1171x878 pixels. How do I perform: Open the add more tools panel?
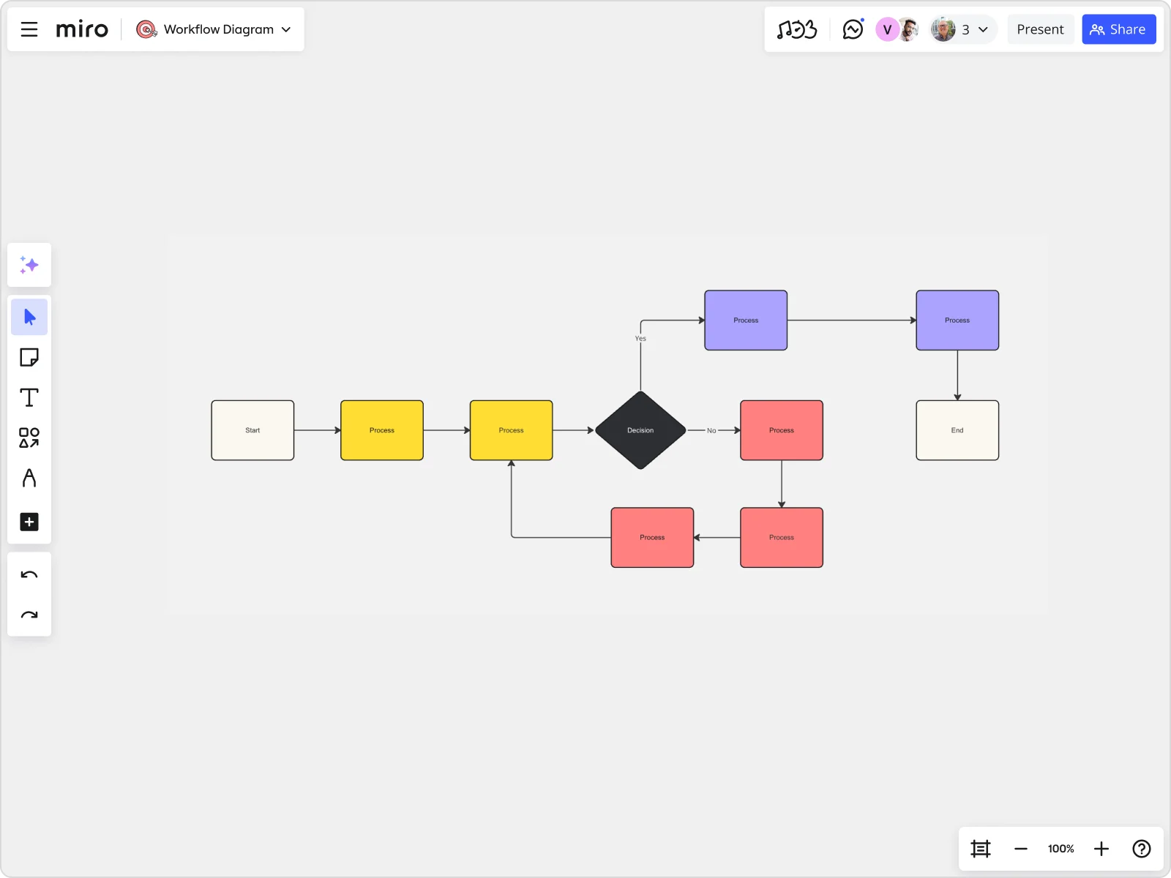29,522
